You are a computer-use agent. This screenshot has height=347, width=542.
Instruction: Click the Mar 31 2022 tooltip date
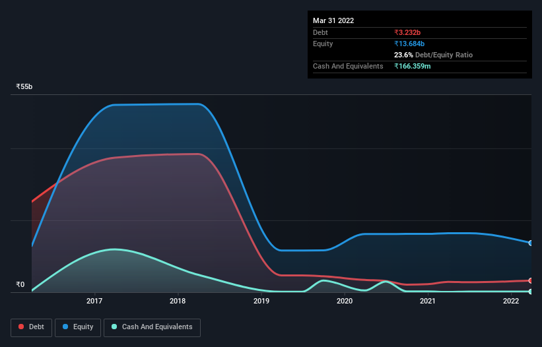333,20
